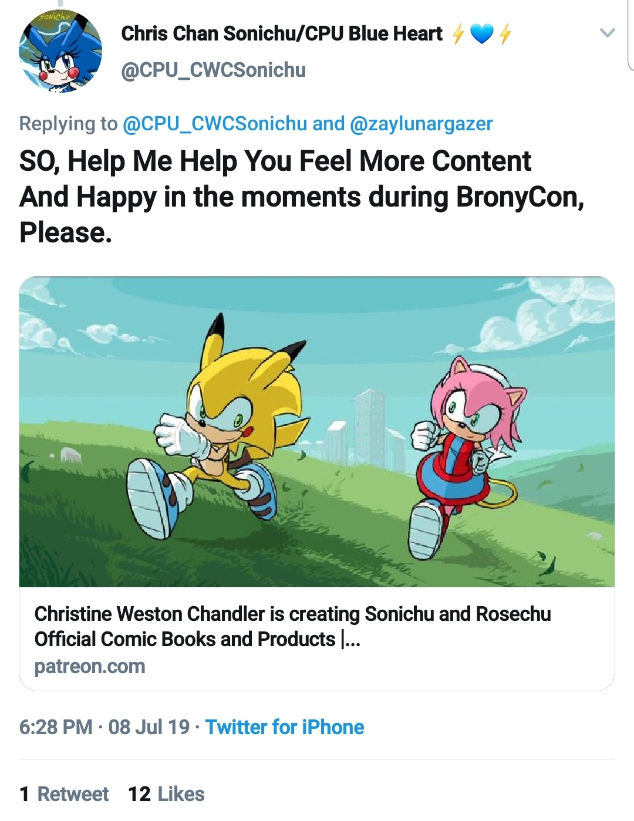634x821 pixels.
Task: Click the 6:28 PM · 08 Jul 19 timestamp
Action: (x=104, y=727)
